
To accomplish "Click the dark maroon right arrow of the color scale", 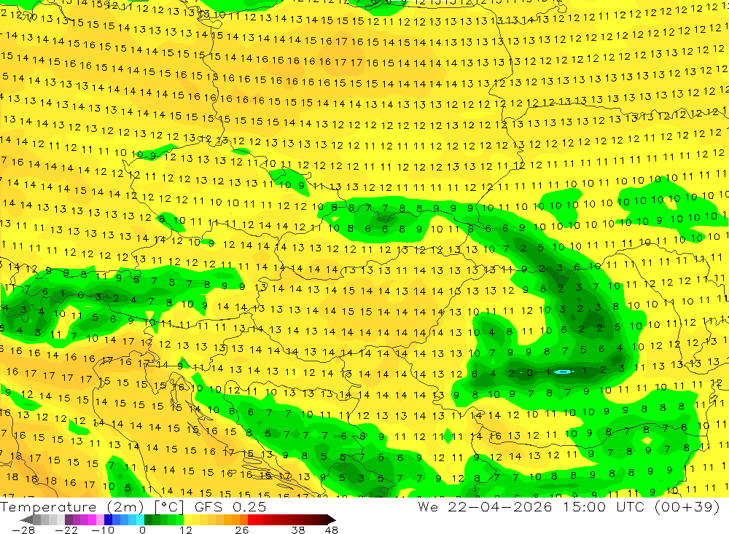I will click(332, 519).
